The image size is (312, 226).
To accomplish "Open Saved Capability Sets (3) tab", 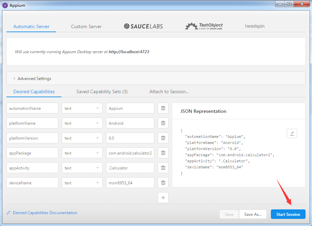I will [x=102, y=91].
